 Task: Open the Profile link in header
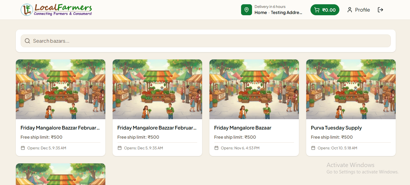(x=359, y=10)
